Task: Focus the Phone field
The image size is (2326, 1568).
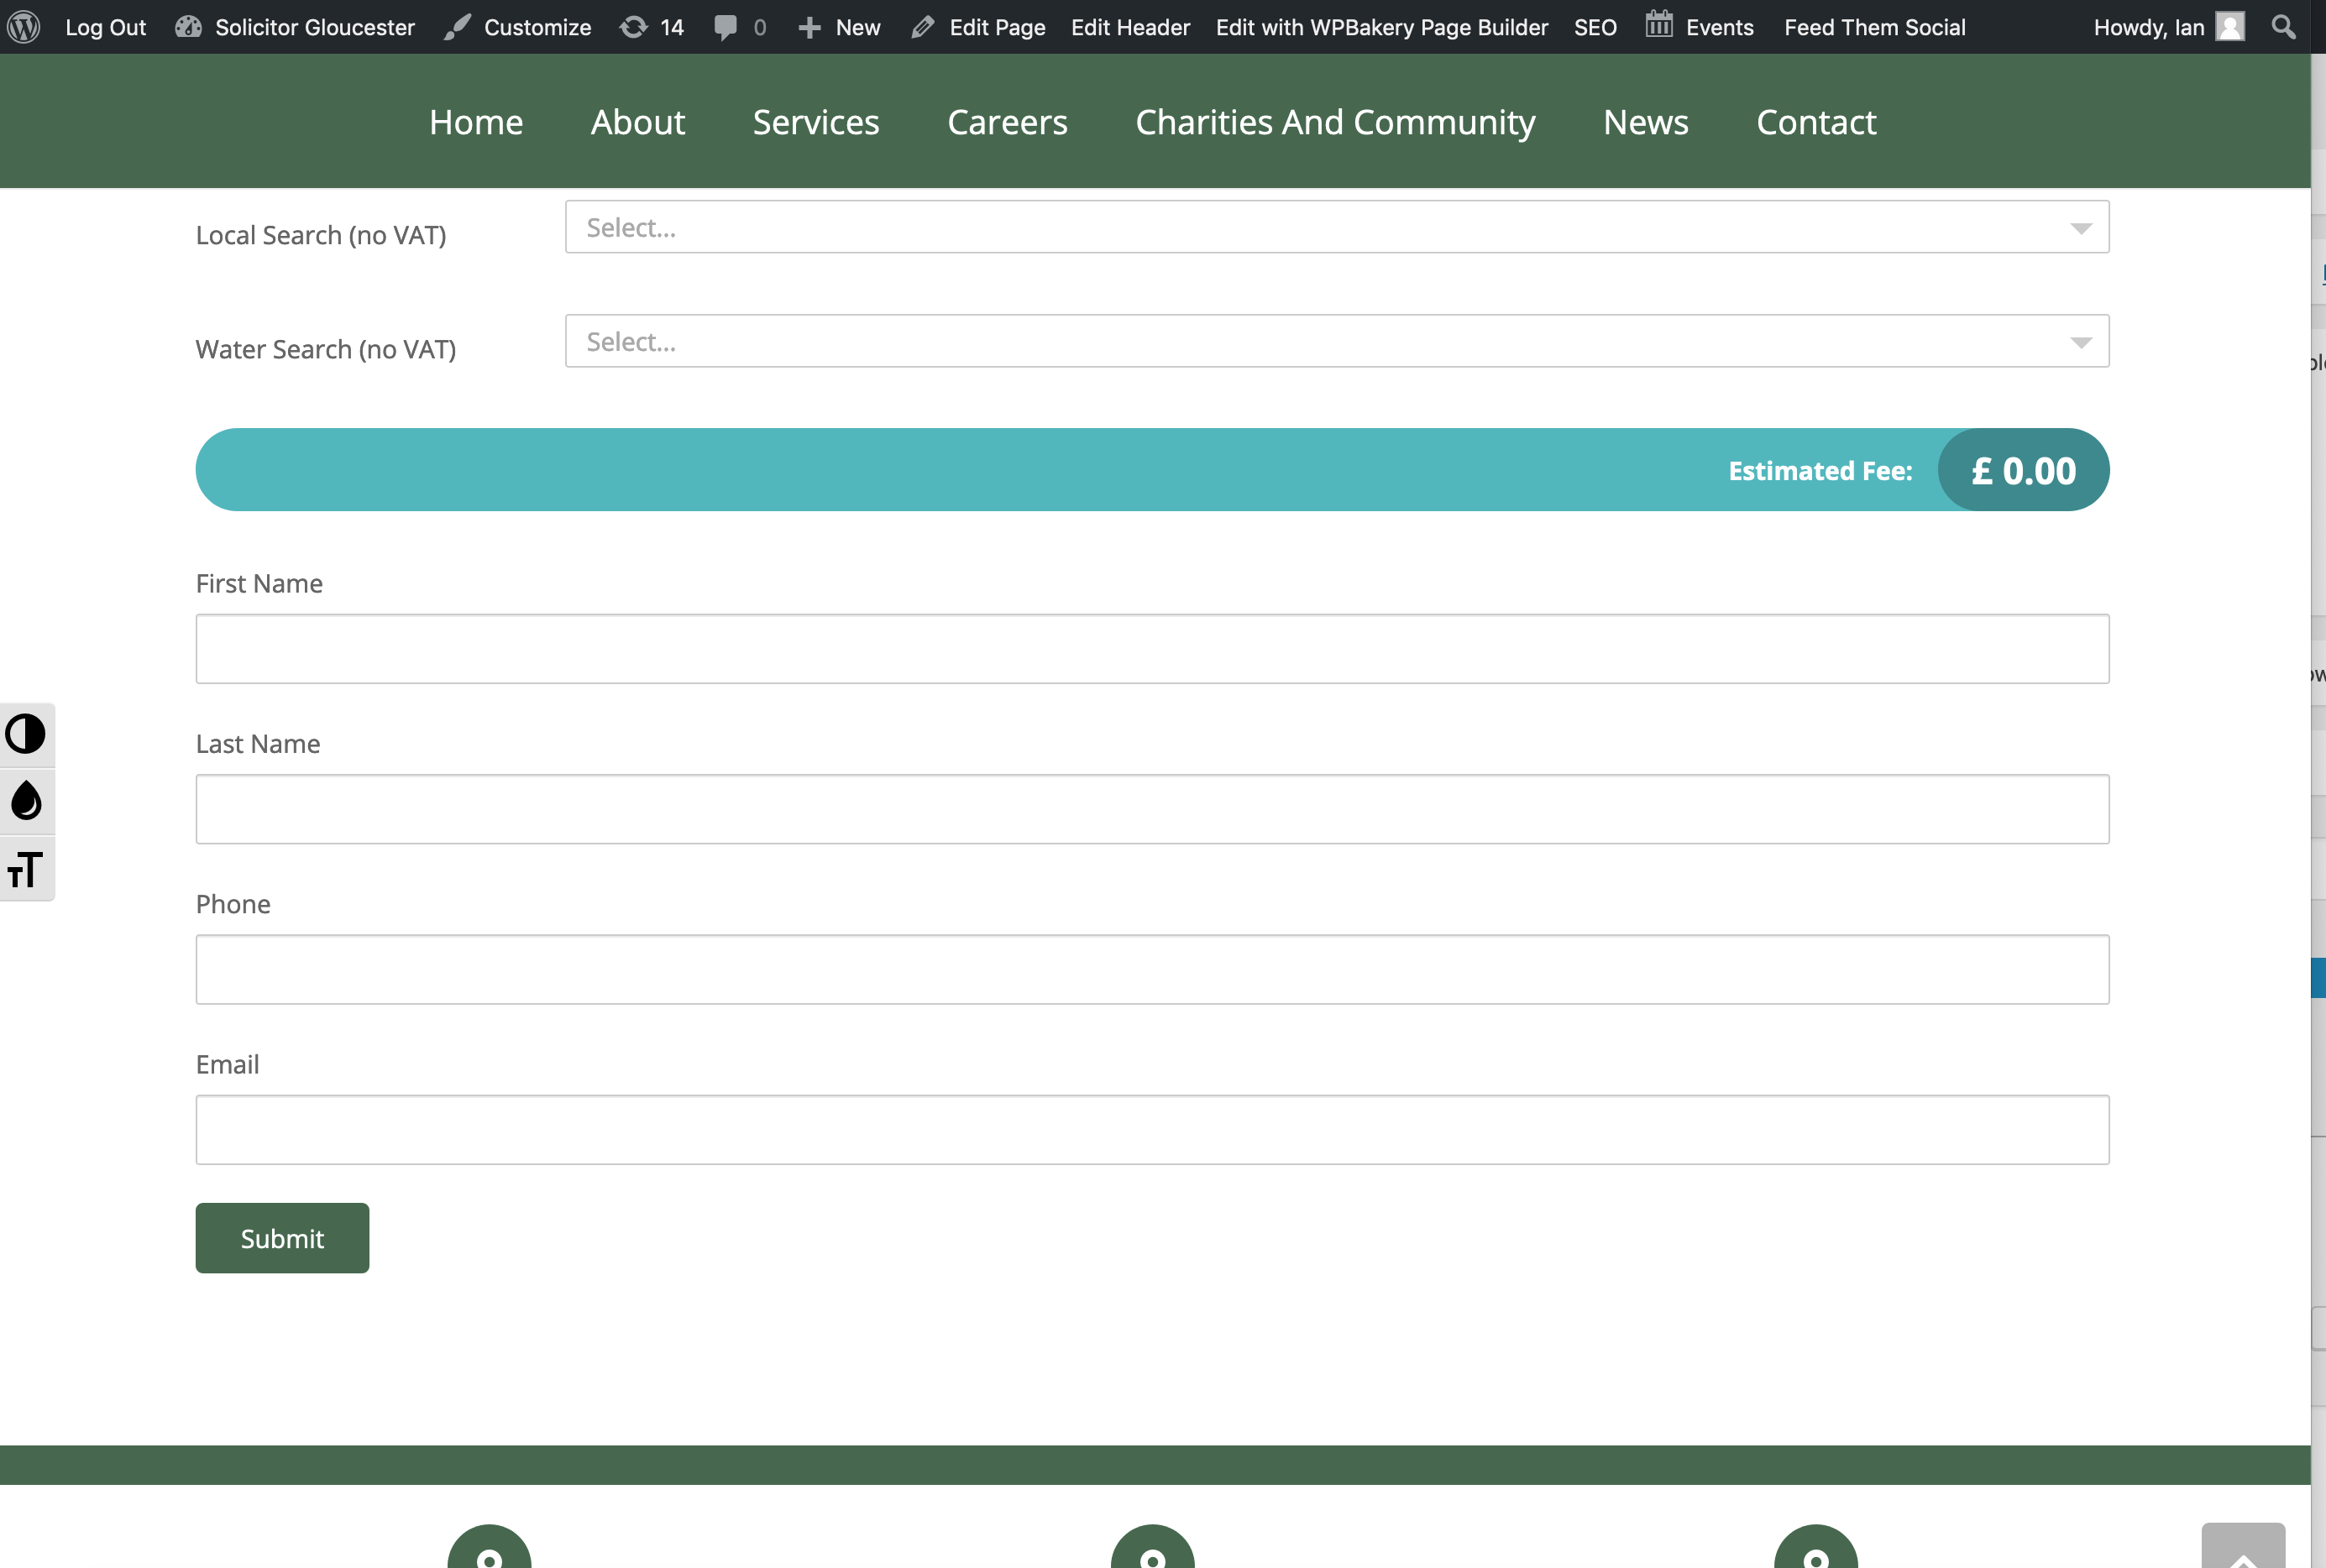Action: point(1152,969)
